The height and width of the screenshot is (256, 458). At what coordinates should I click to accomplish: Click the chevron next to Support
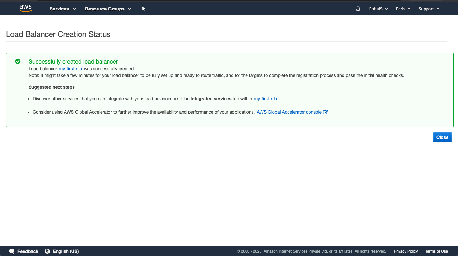click(438, 9)
